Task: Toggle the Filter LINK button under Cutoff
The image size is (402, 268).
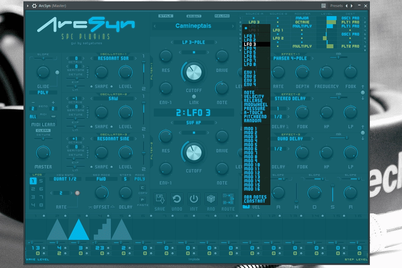Action: pyautogui.click(x=194, y=97)
